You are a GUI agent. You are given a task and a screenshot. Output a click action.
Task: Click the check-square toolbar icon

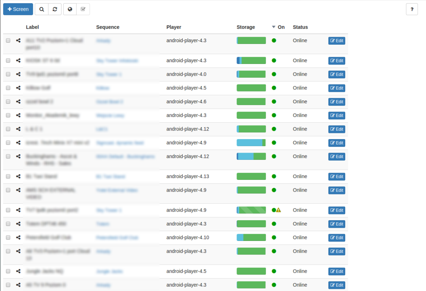[83, 9]
